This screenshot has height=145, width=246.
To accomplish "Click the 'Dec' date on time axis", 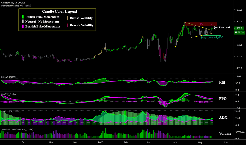I will click(75, 142).
